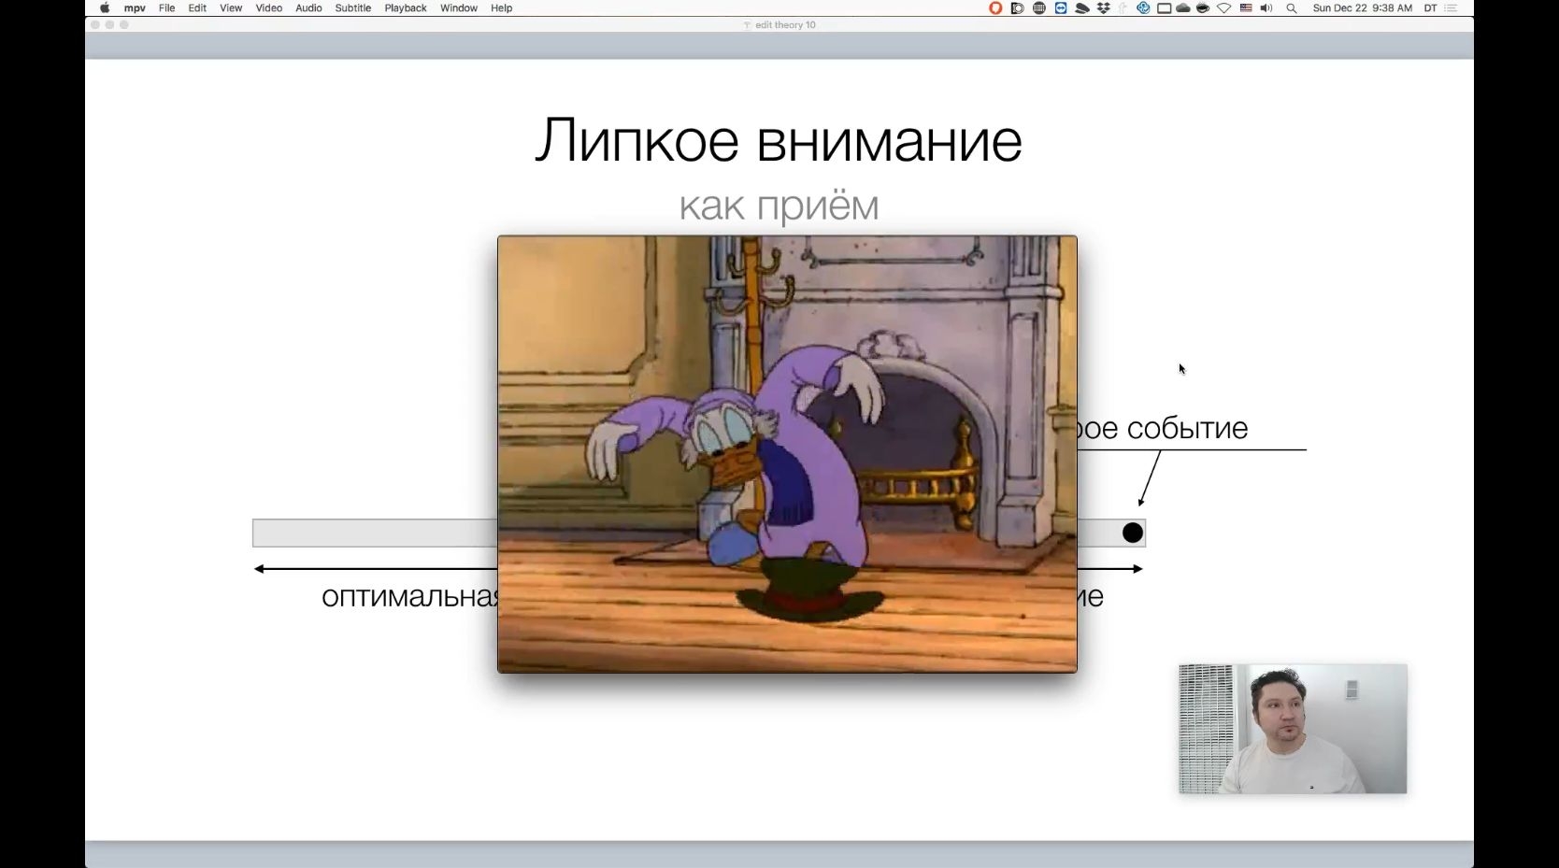Open the date and time clock menu

[1363, 8]
